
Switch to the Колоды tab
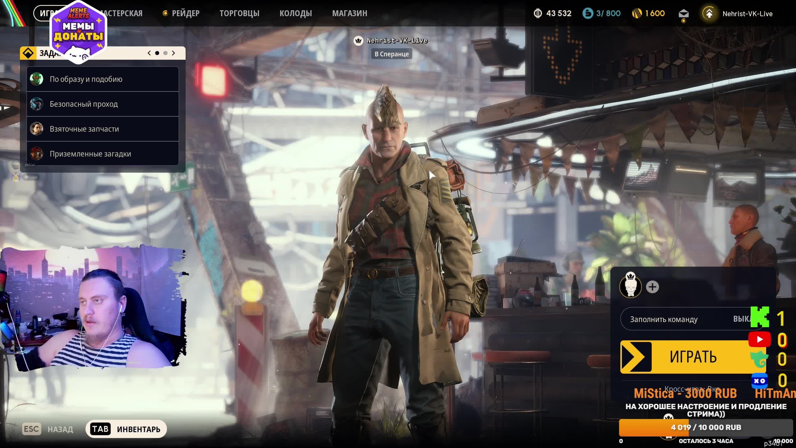pyautogui.click(x=295, y=13)
